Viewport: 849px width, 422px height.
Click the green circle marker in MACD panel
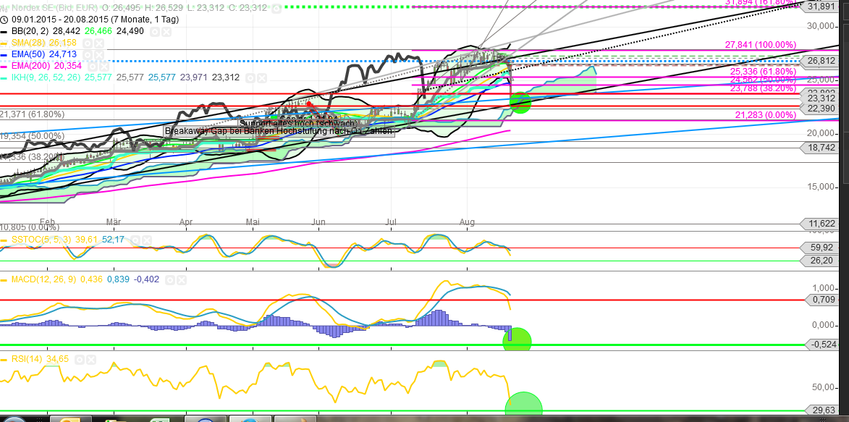click(x=517, y=341)
